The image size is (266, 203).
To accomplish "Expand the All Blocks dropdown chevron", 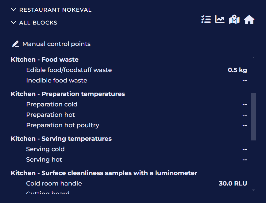I will click(13, 23).
